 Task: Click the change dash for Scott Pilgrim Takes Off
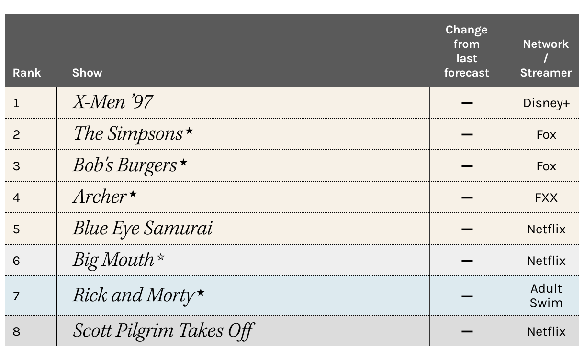467,331
